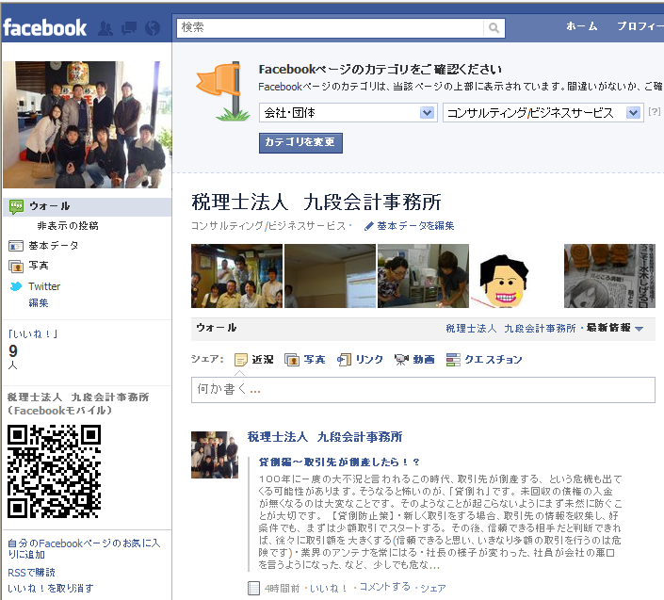Screen dimensions: 664x600
Task: Click いいね！を取り消す link
Action: [x=51, y=588]
